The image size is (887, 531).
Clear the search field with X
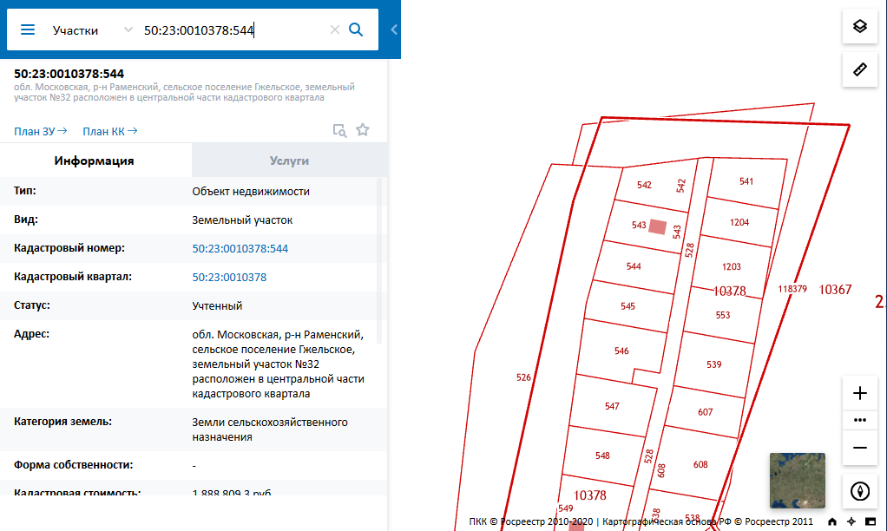334,29
